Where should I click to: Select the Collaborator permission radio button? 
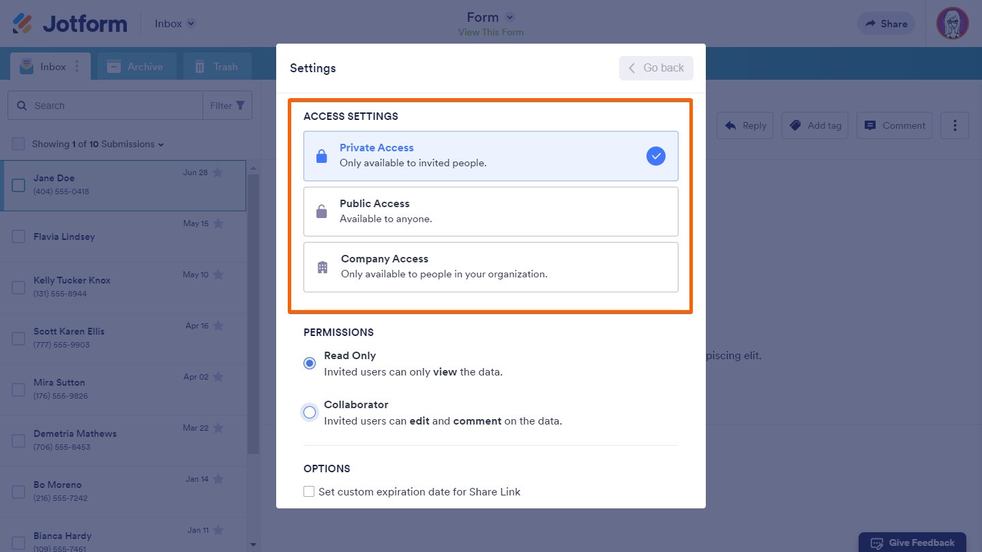tap(310, 412)
